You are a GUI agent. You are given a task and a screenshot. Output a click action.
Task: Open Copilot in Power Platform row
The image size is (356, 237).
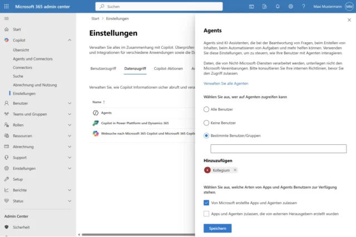coord(142,123)
